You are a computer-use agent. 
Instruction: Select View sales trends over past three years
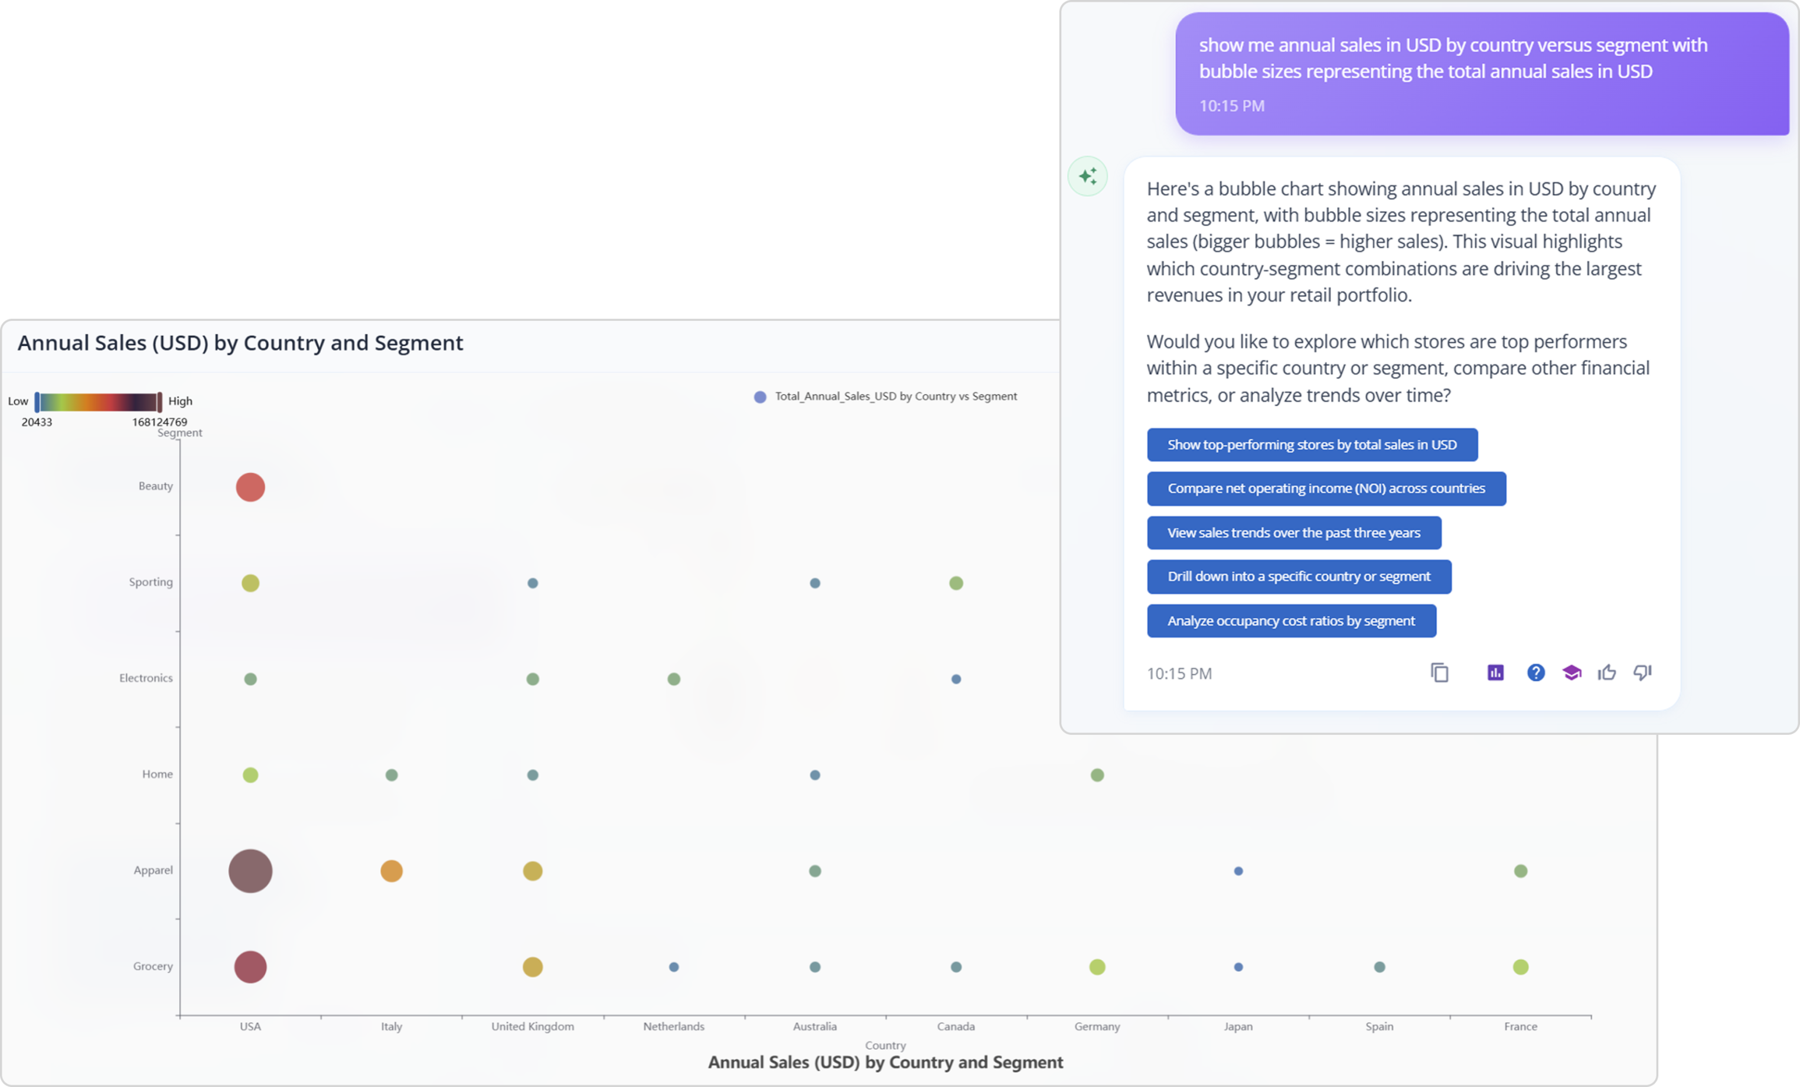1293,533
